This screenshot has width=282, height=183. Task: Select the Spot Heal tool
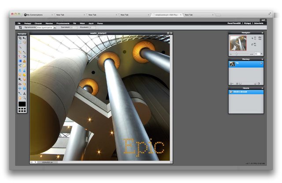[24, 84]
